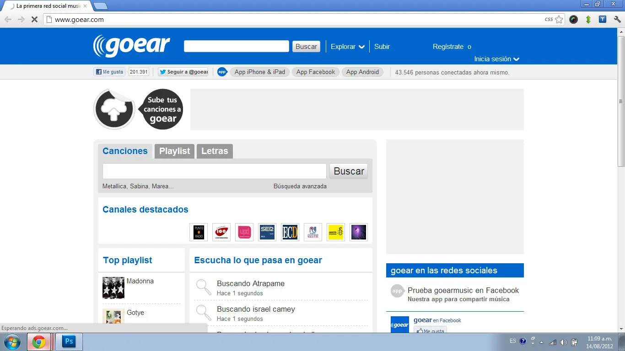This screenshot has width=625, height=351.
Task: Open the Cadena 100 channel
Action: [x=221, y=232]
